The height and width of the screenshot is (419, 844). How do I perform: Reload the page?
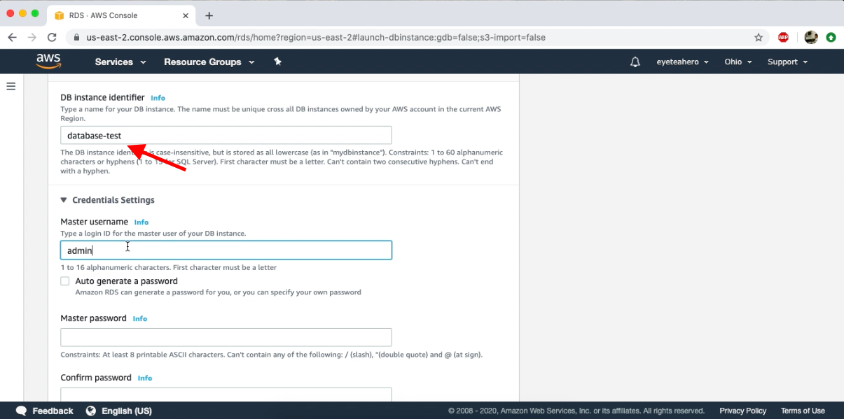tap(52, 38)
